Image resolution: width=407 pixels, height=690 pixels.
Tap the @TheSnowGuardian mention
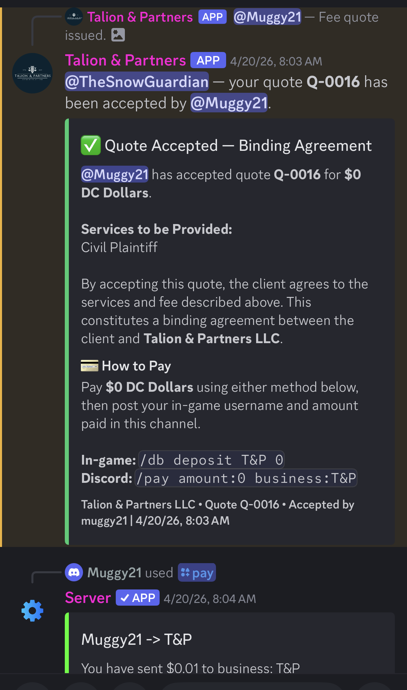(137, 82)
